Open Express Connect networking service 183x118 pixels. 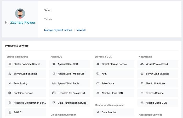click(x=158, y=93)
